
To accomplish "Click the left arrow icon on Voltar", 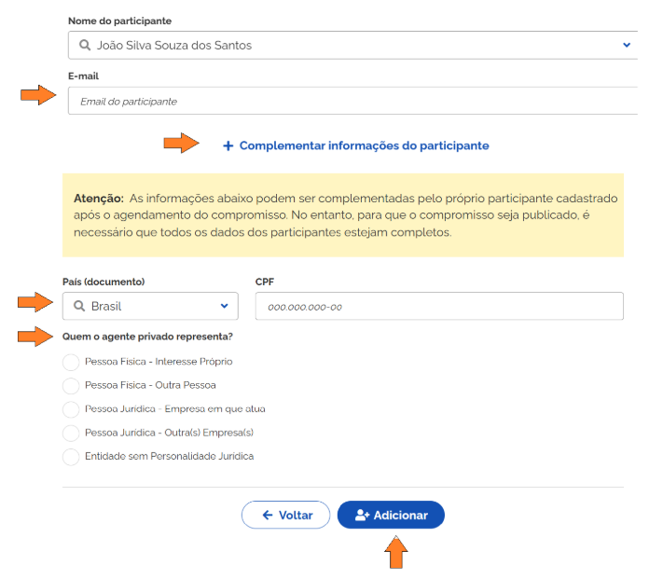I will coord(267,516).
